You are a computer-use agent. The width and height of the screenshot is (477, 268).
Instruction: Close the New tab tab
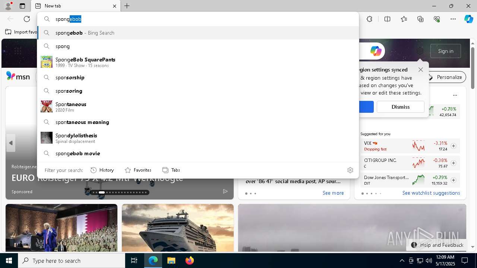coord(114,6)
